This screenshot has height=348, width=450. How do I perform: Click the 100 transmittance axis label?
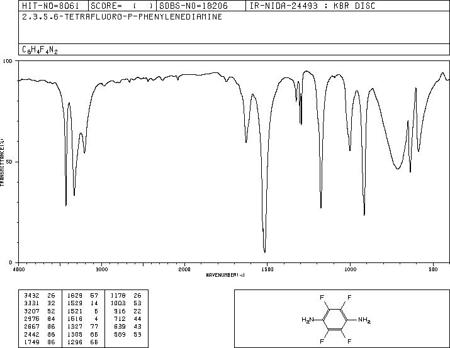(8, 61)
